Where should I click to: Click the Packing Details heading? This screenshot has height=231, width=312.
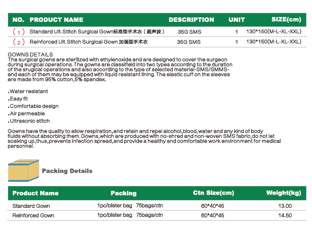coord(67,171)
